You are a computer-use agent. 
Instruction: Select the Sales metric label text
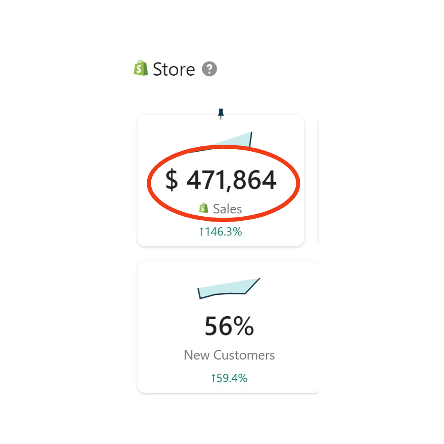click(x=227, y=209)
